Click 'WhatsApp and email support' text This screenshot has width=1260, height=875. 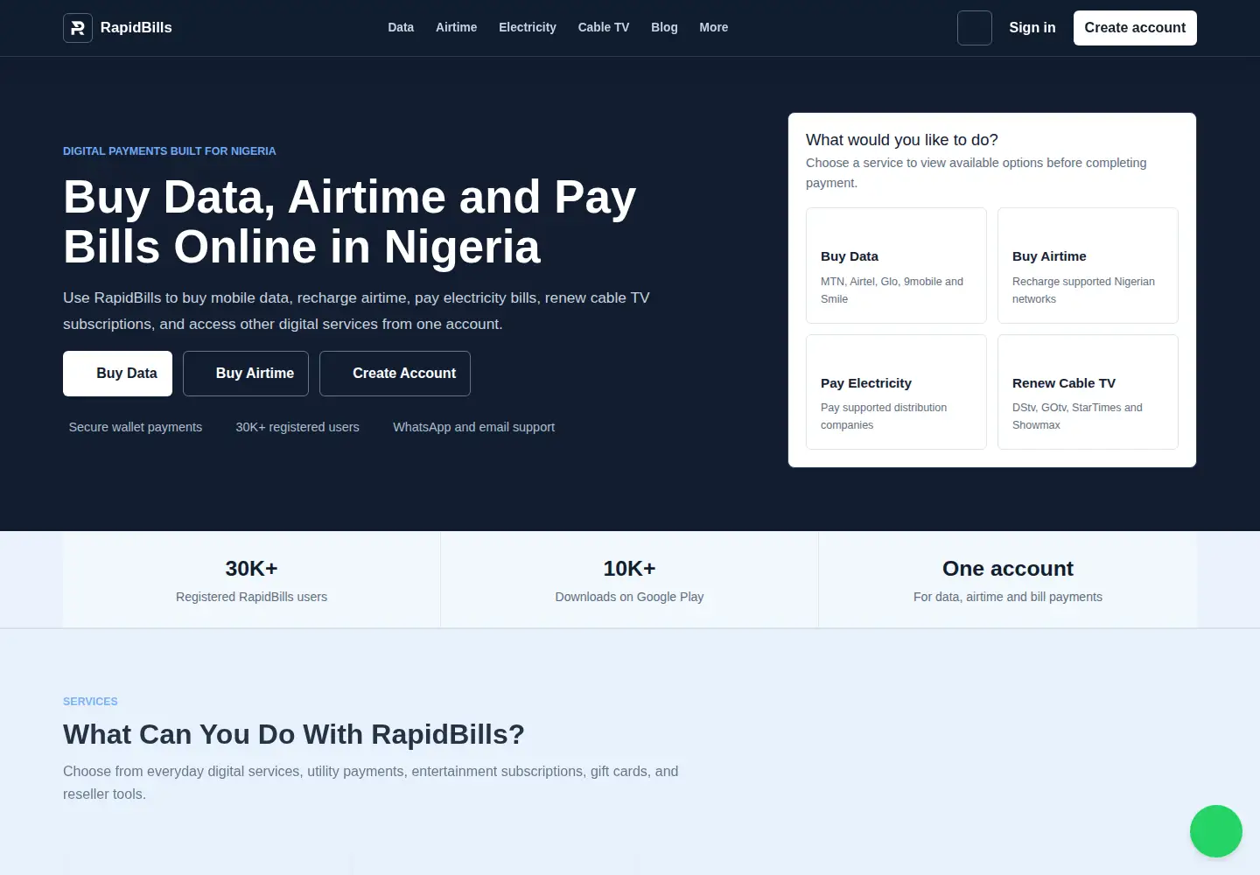[473, 427]
